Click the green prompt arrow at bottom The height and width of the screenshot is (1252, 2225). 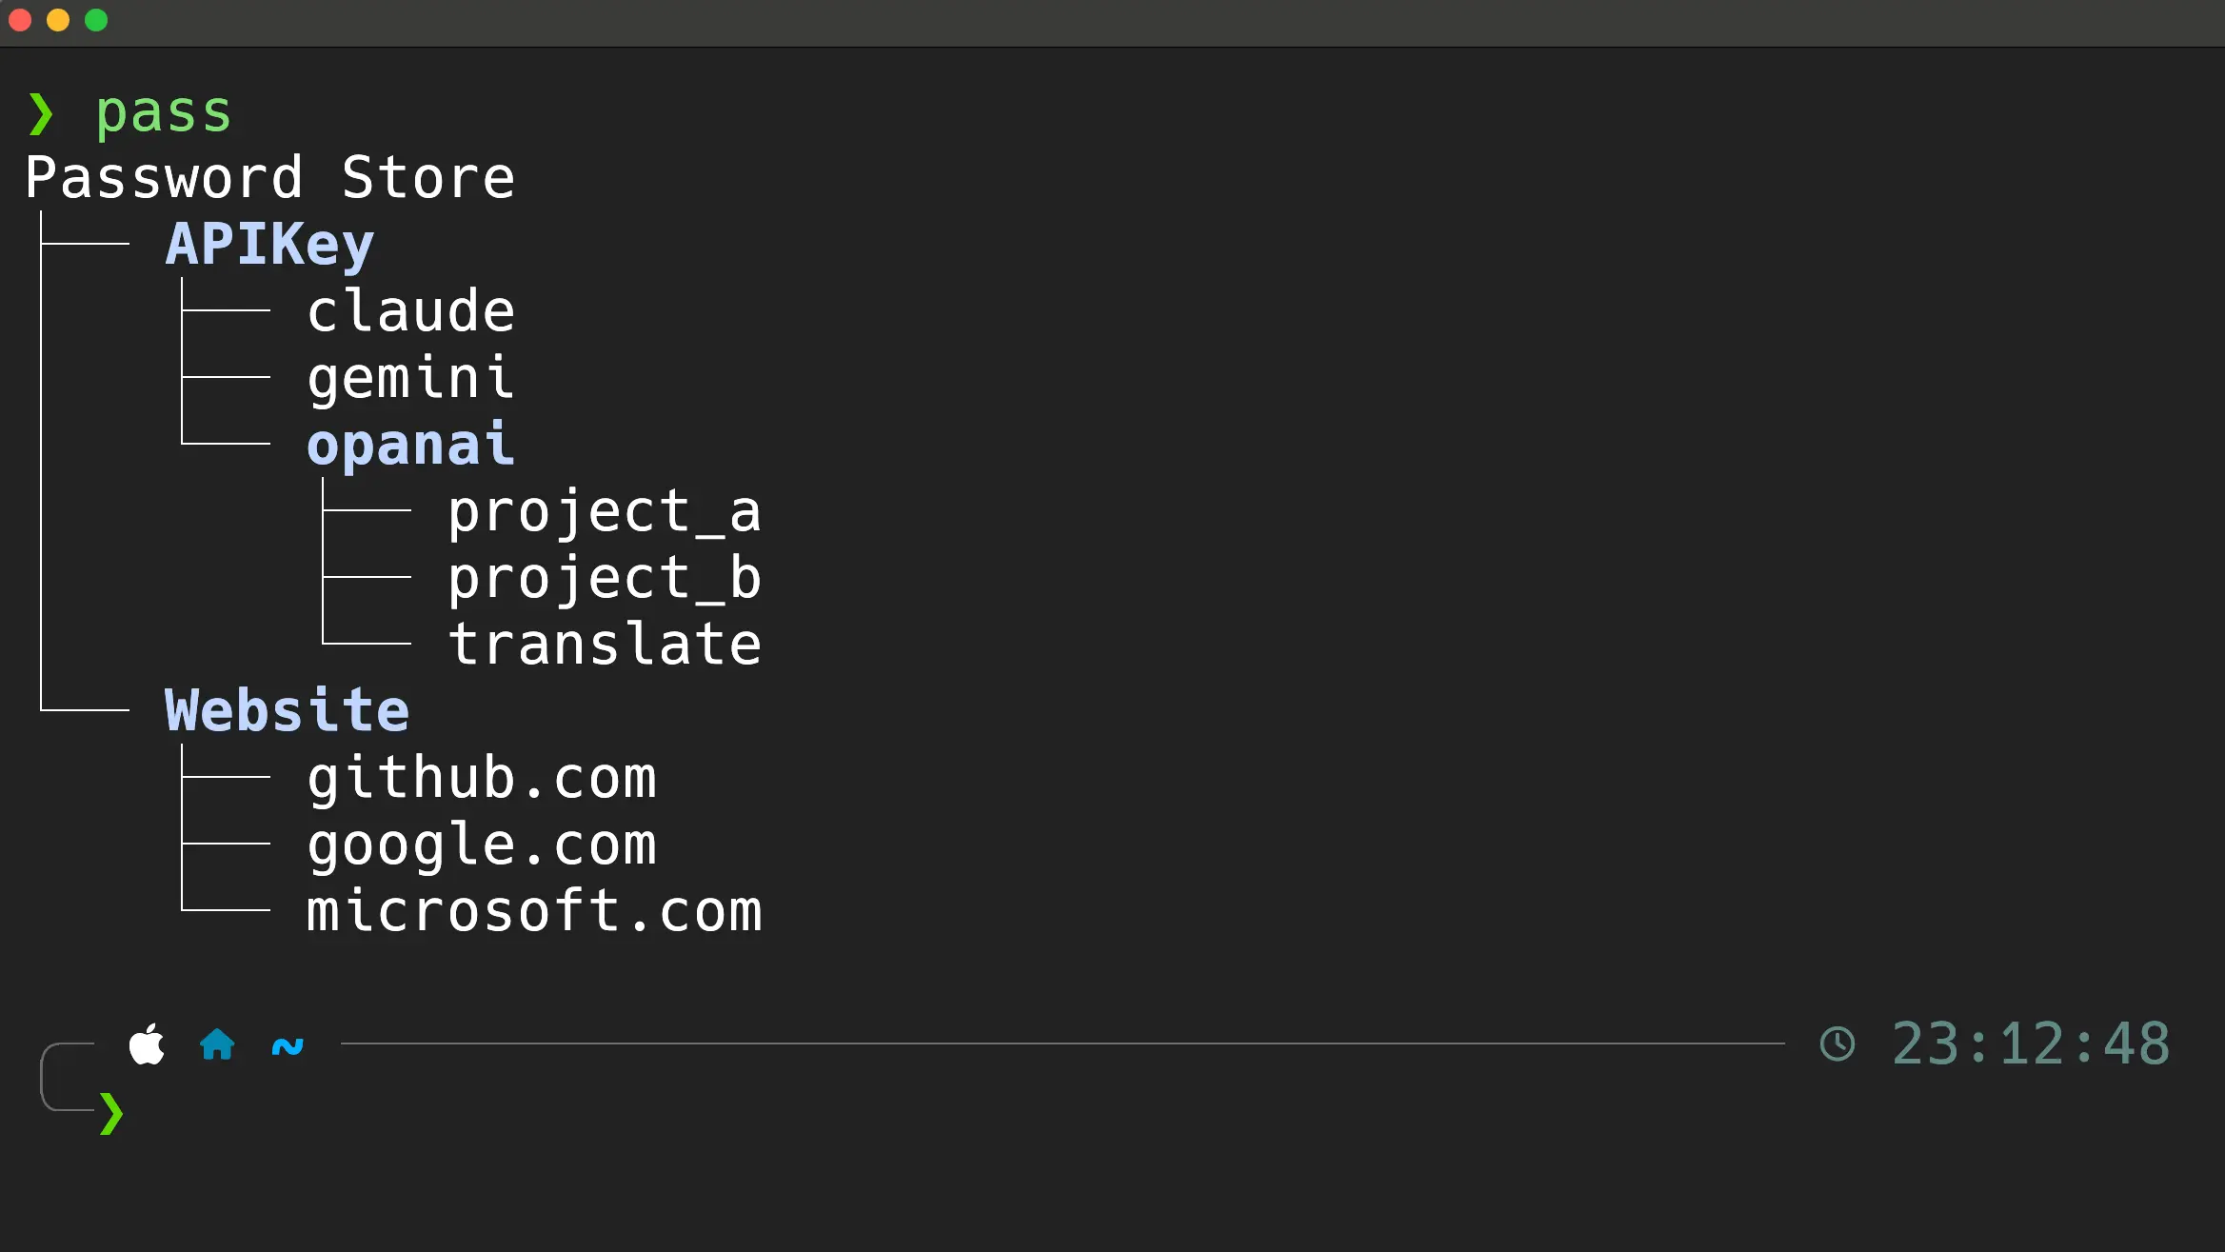[x=111, y=1113]
